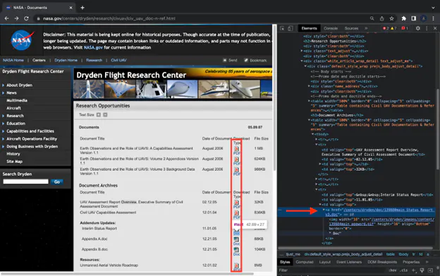440x276 pixels.
Task: Switch to the Elements tab
Action: (309, 28)
